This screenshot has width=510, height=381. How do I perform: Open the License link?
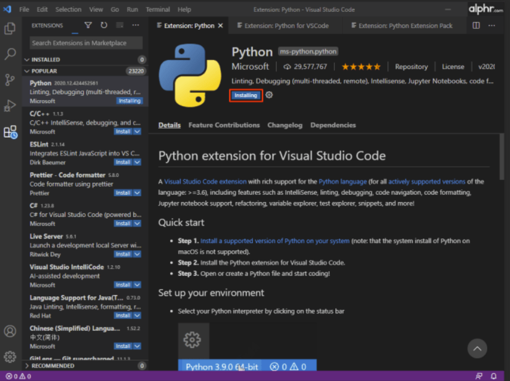[453, 66]
